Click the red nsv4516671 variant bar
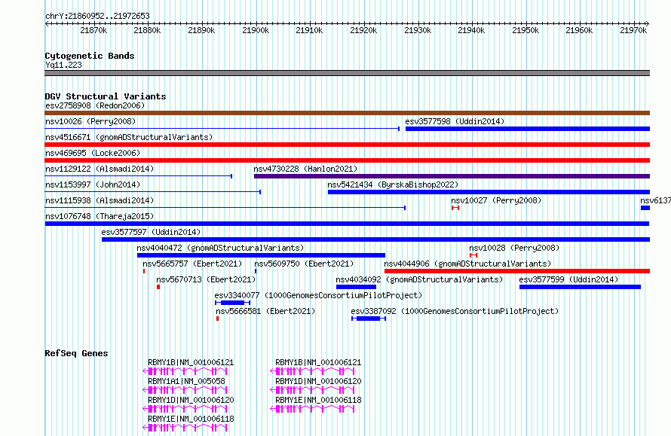Screen dimensions: 671x436 (347, 145)
